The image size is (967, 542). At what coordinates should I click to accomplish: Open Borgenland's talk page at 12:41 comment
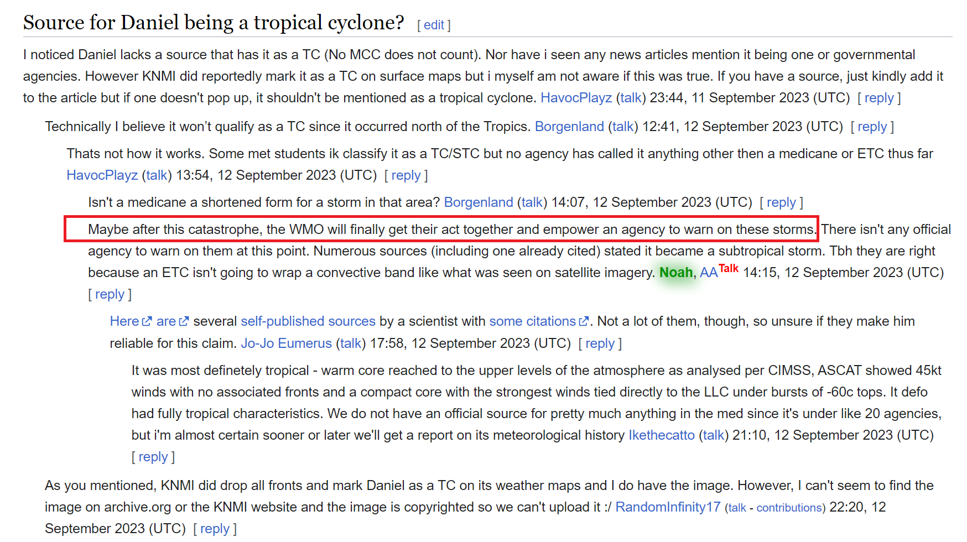[623, 127]
